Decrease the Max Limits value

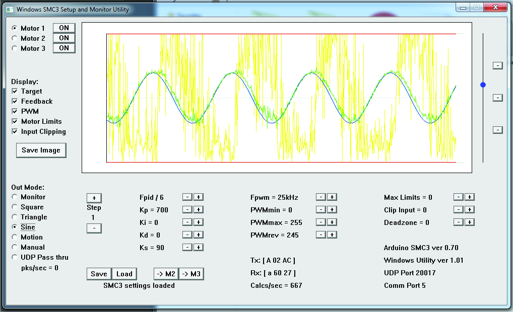click(459, 197)
